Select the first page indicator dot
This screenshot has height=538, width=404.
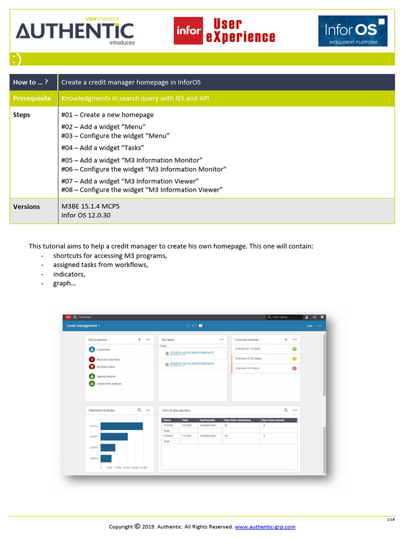(188, 326)
